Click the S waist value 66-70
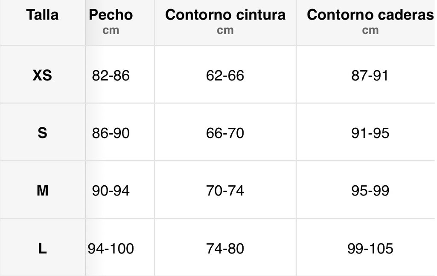The image size is (437, 276). click(225, 133)
